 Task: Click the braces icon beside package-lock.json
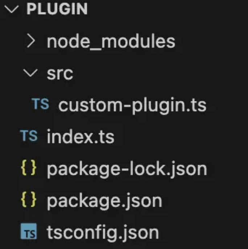tap(29, 168)
